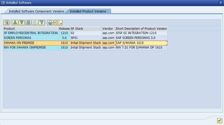Screen dimensions: 224x125
Task: Sort table in descending order
Action: pyautogui.click(x=22, y=22)
